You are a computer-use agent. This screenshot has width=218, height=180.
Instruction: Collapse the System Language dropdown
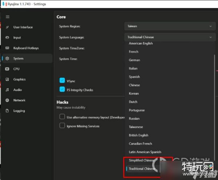coord(169,37)
